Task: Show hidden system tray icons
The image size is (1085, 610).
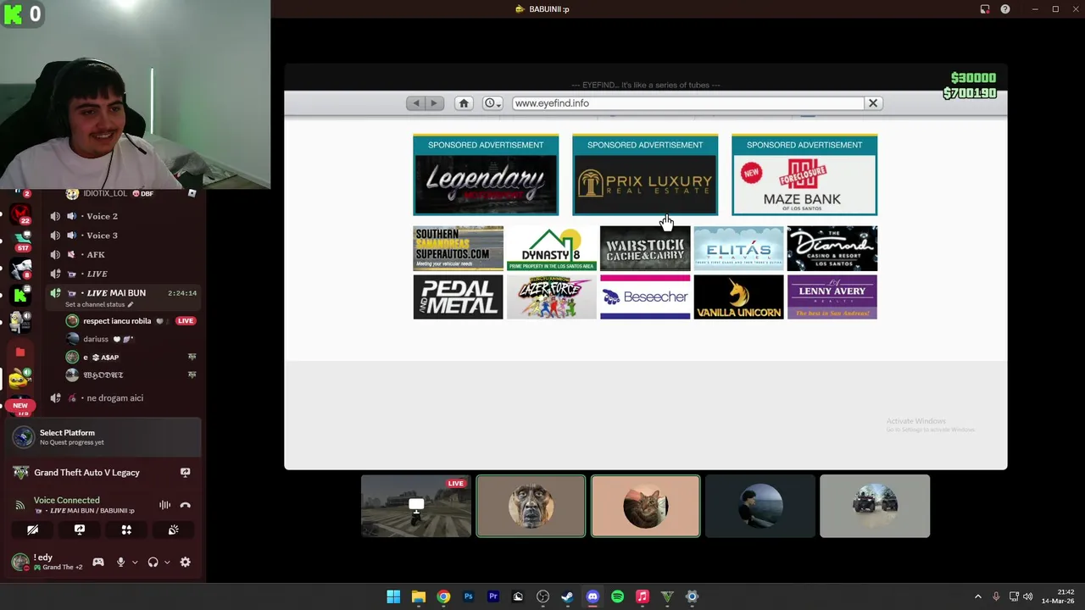Action: 977,596
